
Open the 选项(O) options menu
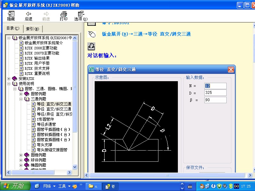pyautogui.click(x=81, y=16)
